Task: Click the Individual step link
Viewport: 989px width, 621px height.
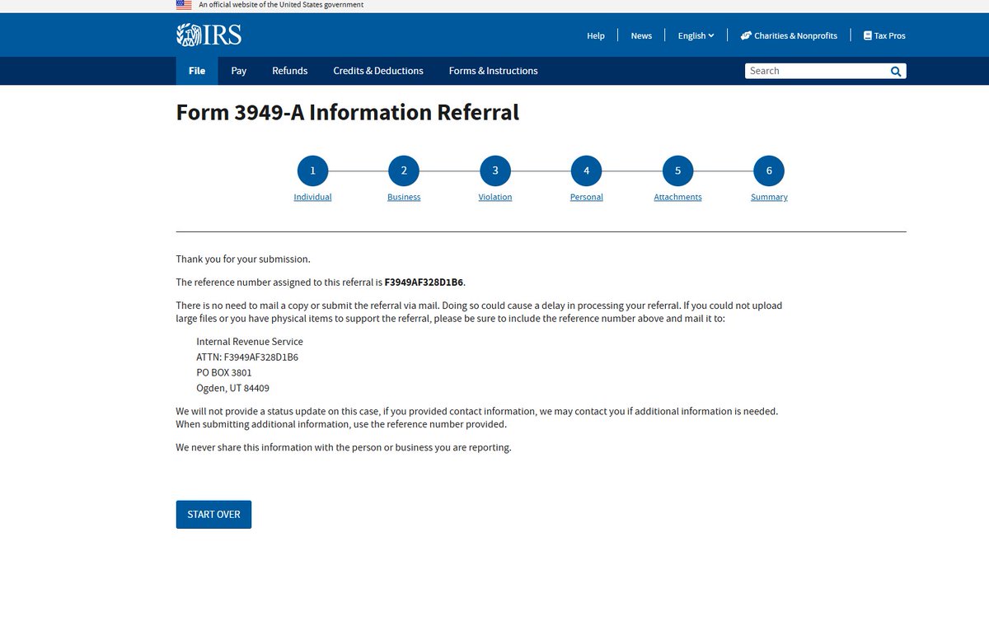Action: [312, 197]
